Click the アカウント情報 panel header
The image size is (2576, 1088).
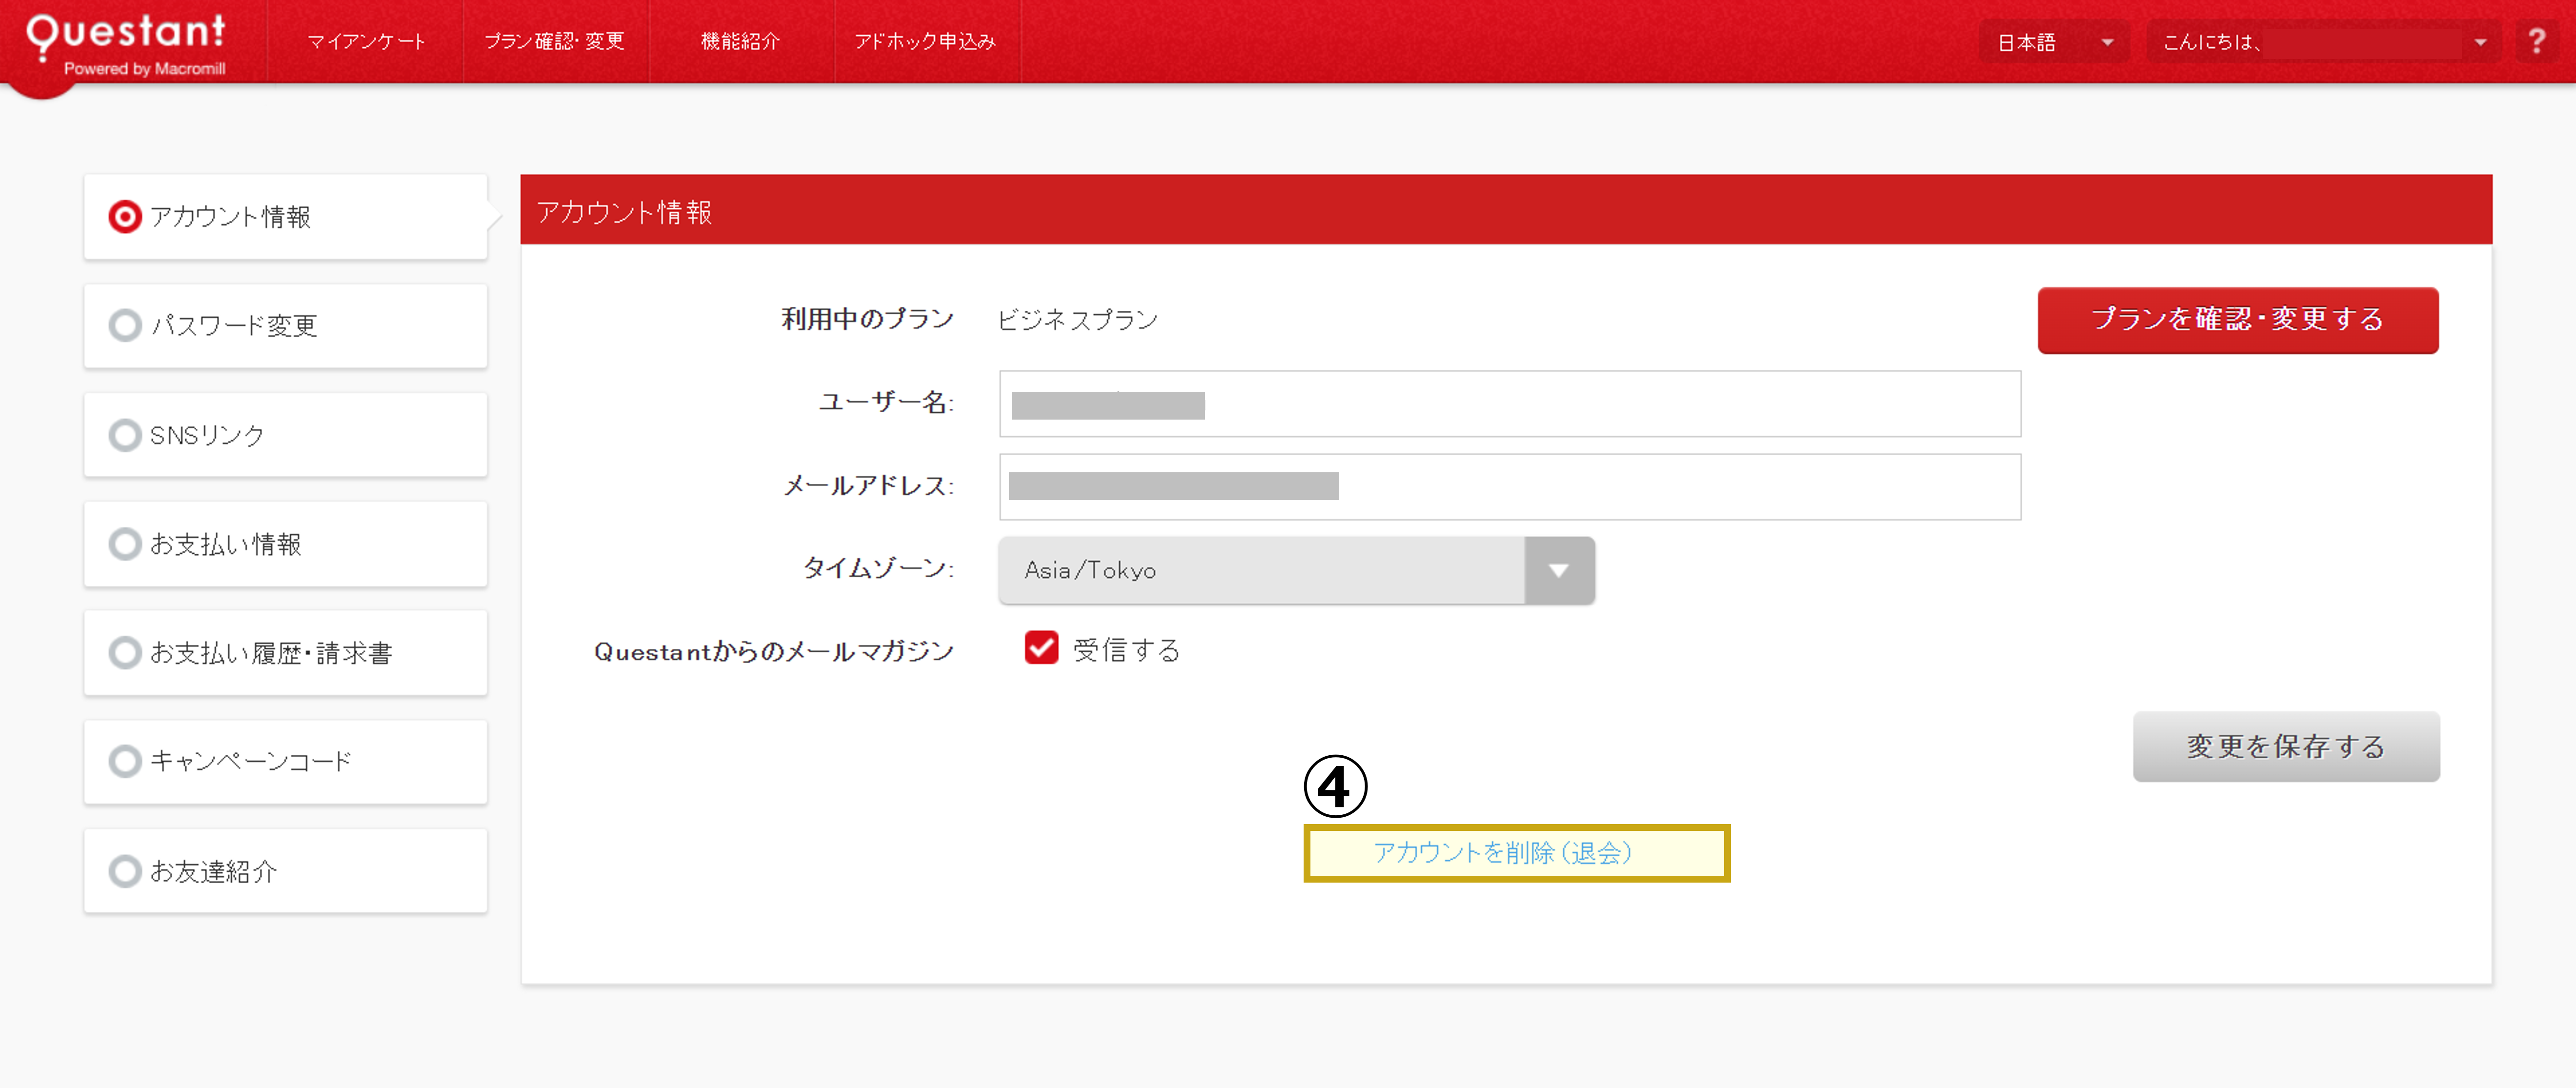(x=1506, y=210)
